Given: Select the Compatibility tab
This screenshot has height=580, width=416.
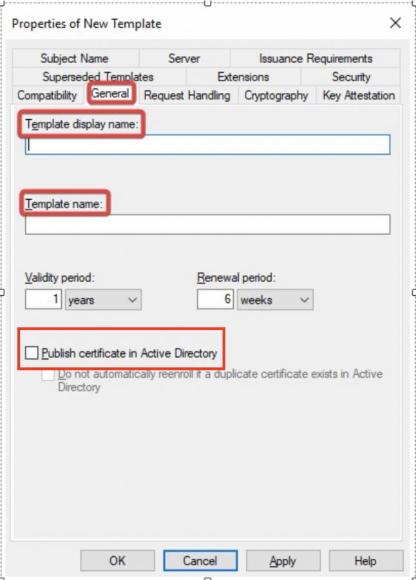Looking at the screenshot, I should point(47,95).
